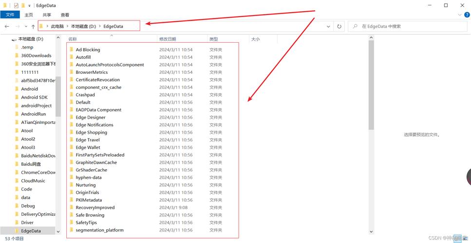The height and width of the screenshot is (243, 471).
Task: Open CloudMusic in the navigation tree
Action: point(33,181)
